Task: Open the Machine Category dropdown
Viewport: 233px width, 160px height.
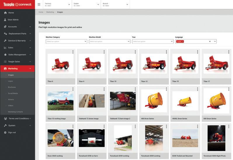Action: 66,41
